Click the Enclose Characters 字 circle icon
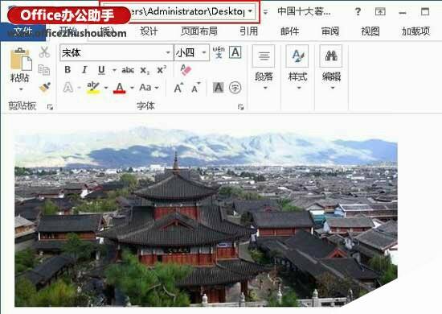The image size is (442, 314). click(235, 88)
